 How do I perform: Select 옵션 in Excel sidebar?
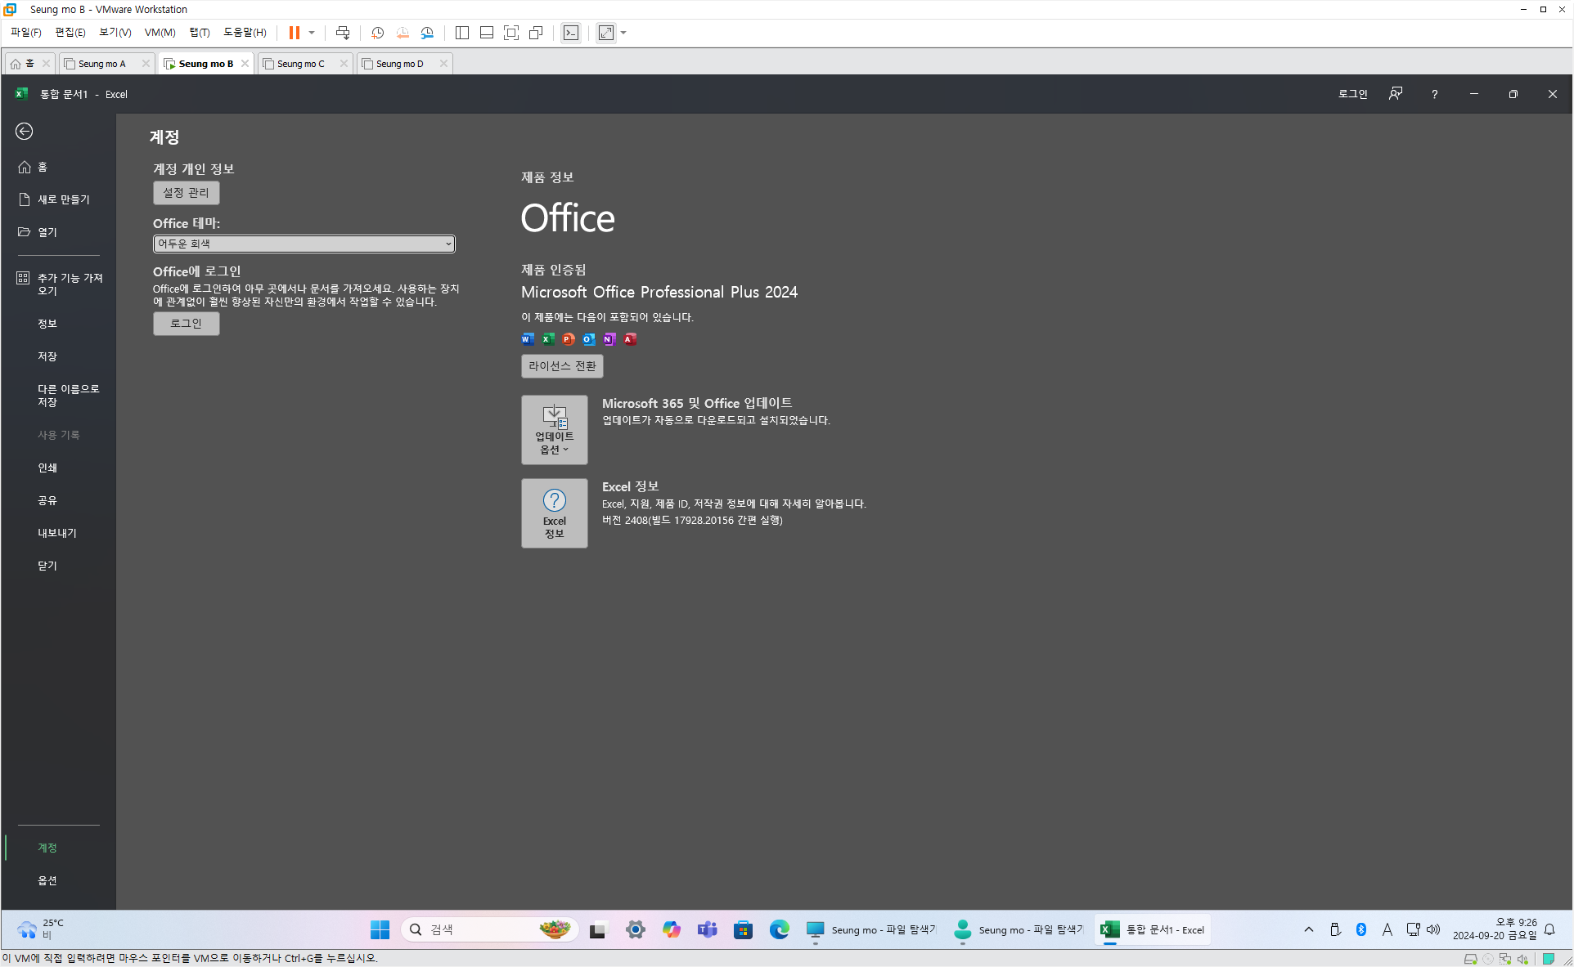click(x=47, y=880)
